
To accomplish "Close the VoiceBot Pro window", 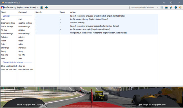I will [179, 3].
